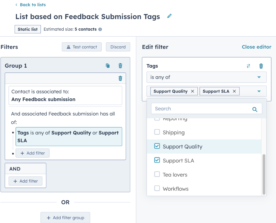Viewport: 276px width, 223px height.
Task: Collapse the tag values dropdown arrow
Action: click(259, 91)
